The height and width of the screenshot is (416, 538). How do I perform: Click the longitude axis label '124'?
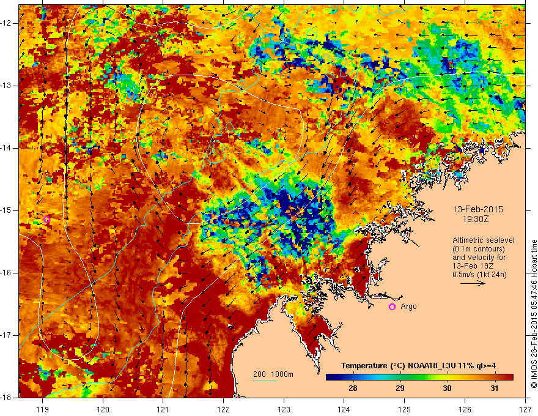pos(344,409)
